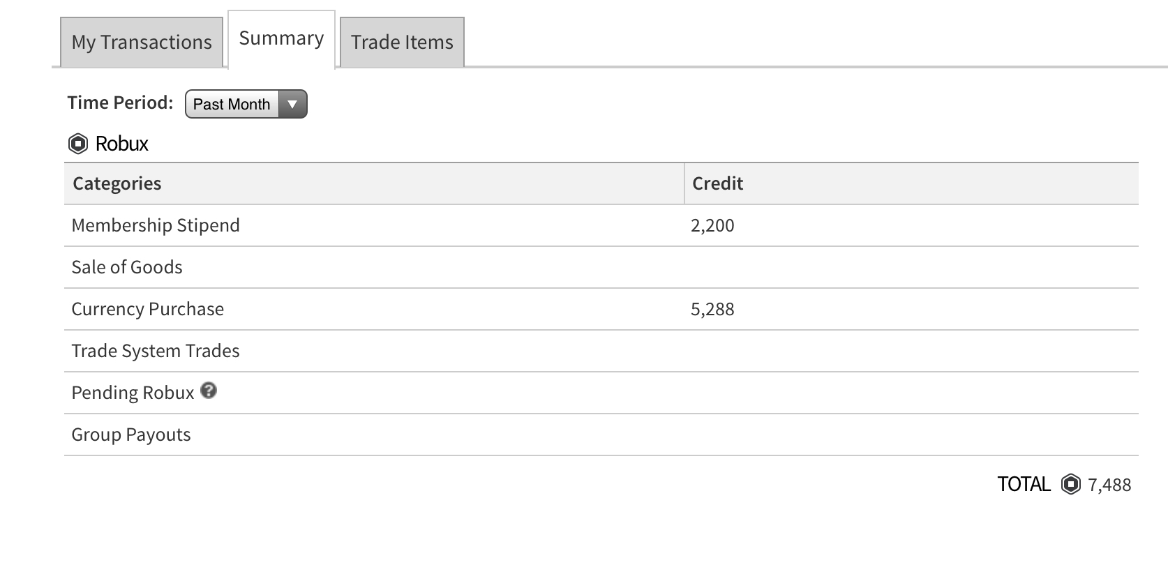Click the Credit column header
The width and height of the screenshot is (1168, 574).
click(717, 183)
